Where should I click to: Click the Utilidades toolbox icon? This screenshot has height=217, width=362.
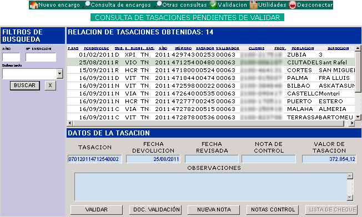coord(254,5)
